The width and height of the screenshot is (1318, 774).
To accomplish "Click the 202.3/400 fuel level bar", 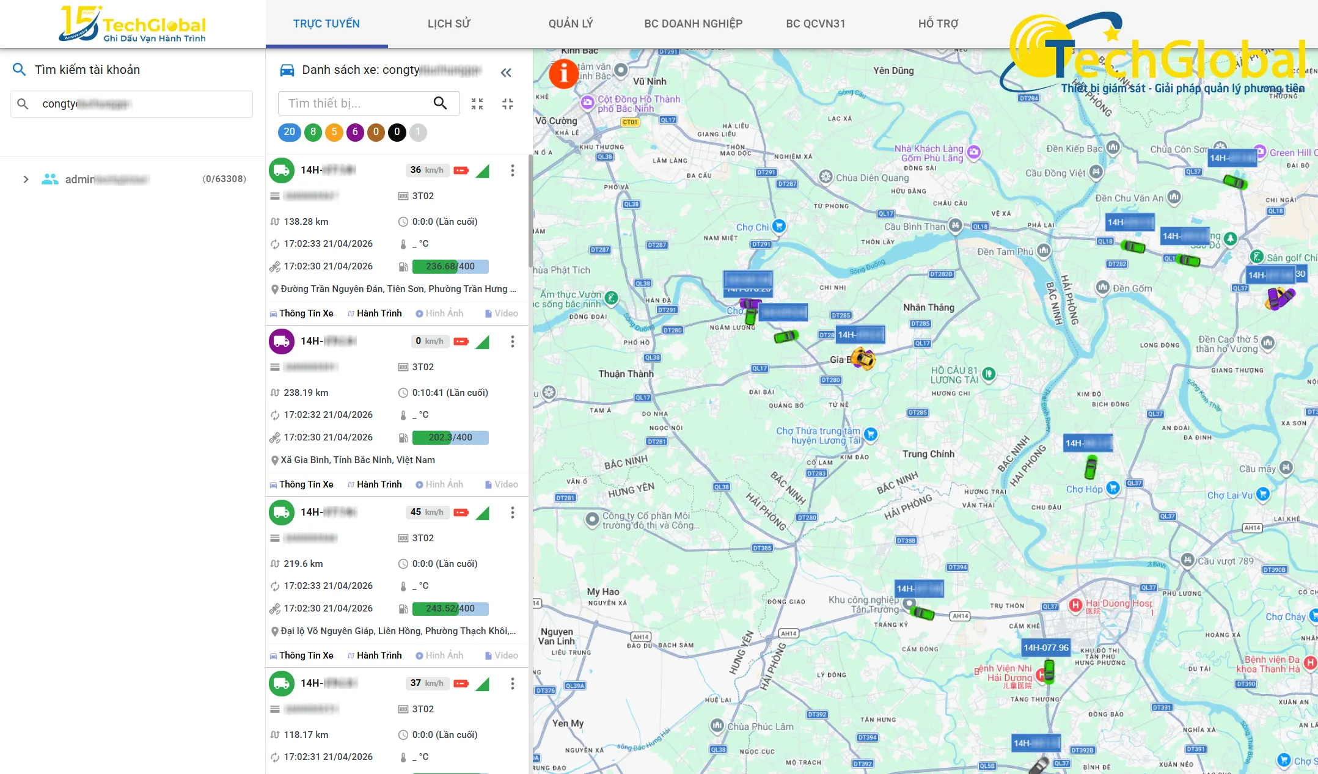I will coord(450,437).
